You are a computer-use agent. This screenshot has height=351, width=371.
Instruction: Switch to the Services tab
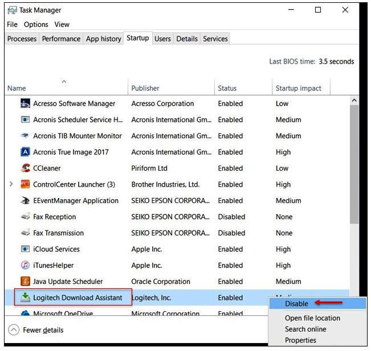215,39
